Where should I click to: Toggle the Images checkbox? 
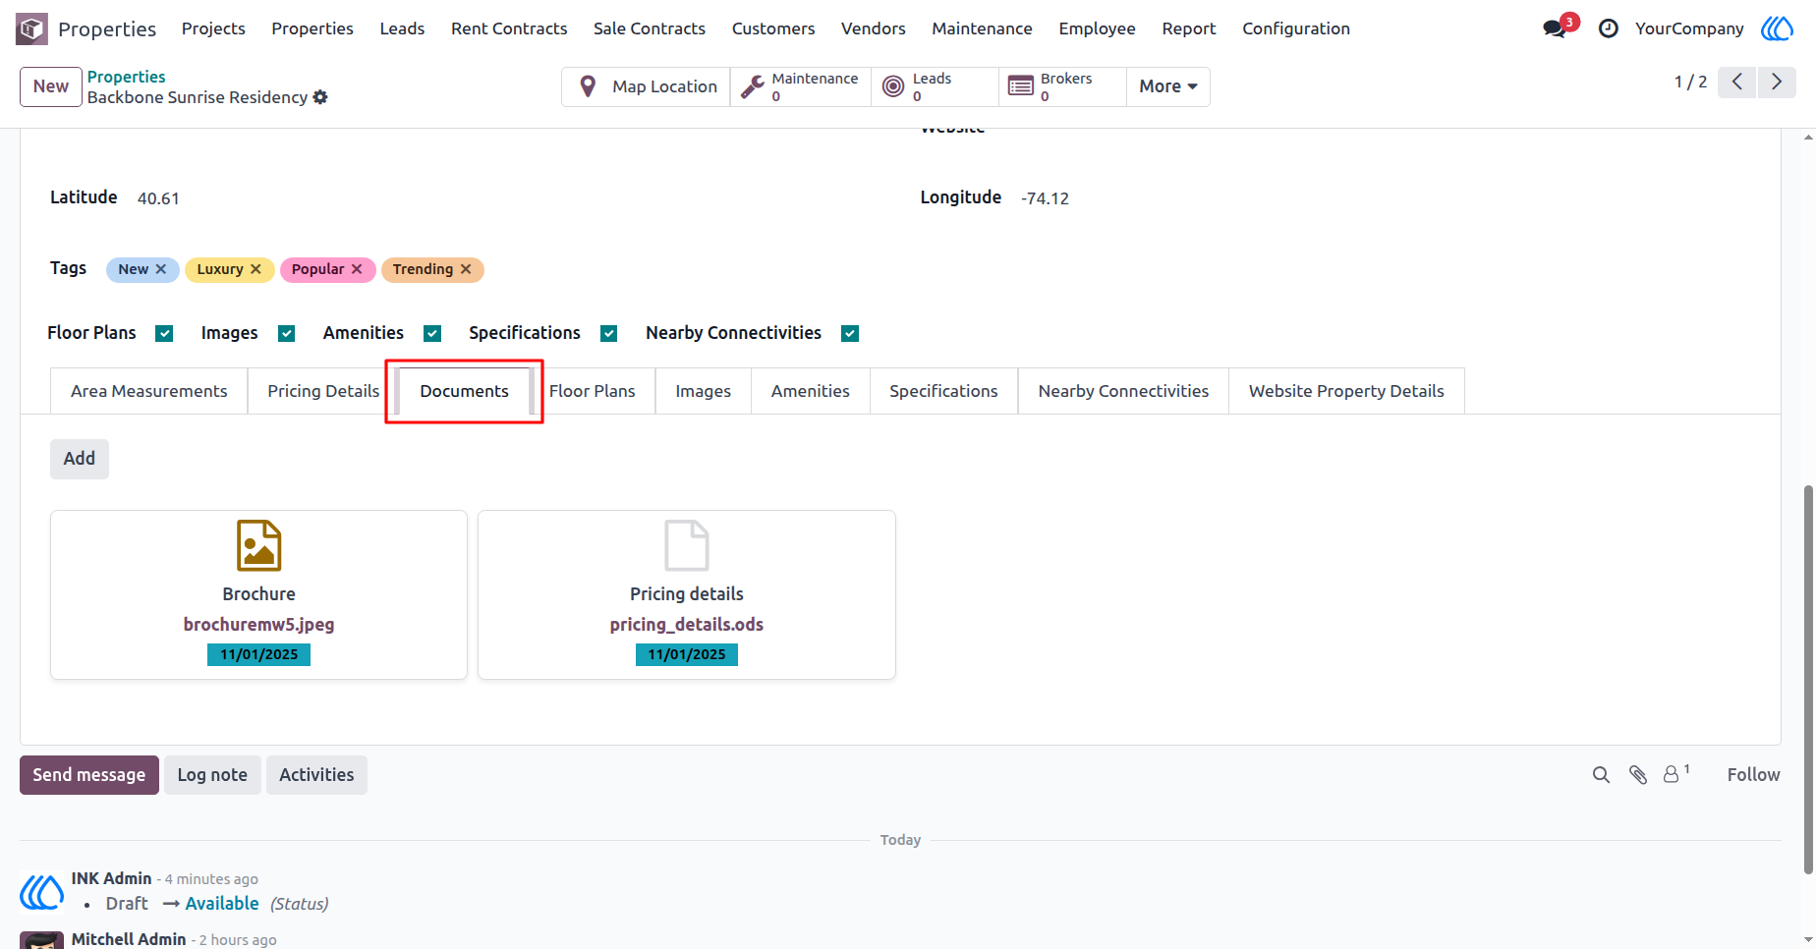coord(286,334)
